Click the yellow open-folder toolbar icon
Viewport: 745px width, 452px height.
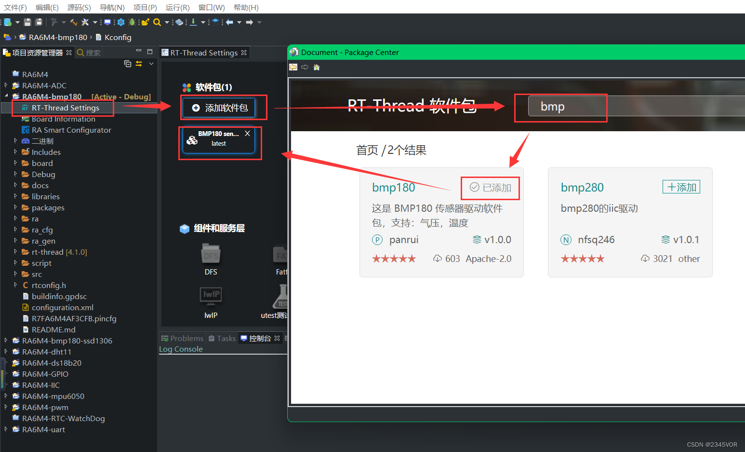[145, 22]
